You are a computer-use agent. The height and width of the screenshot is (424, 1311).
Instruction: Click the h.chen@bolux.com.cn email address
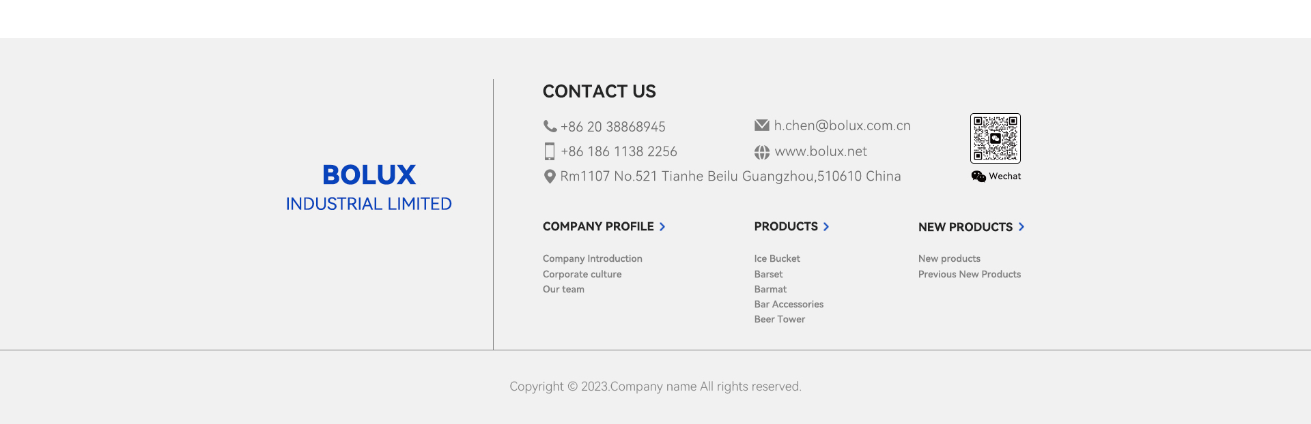[842, 126]
